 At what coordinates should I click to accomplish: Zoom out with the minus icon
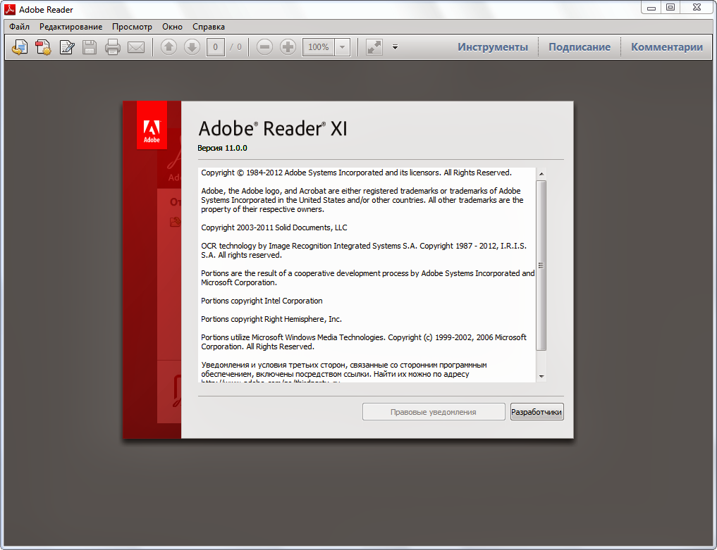[264, 46]
